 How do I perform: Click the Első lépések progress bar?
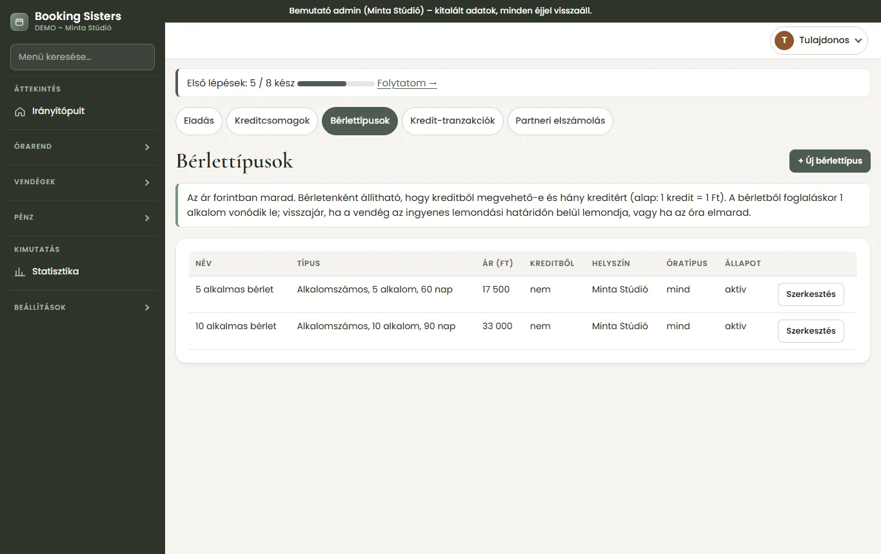click(336, 84)
